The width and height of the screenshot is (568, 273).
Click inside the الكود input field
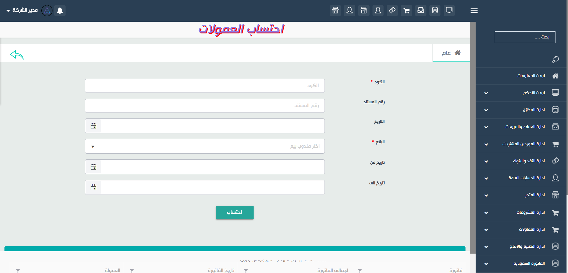(205, 86)
